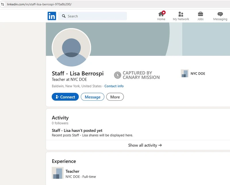Image resolution: width=230 pixels, height=185 pixels.
Task: Click the Message button
Action: (x=92, y=97)
